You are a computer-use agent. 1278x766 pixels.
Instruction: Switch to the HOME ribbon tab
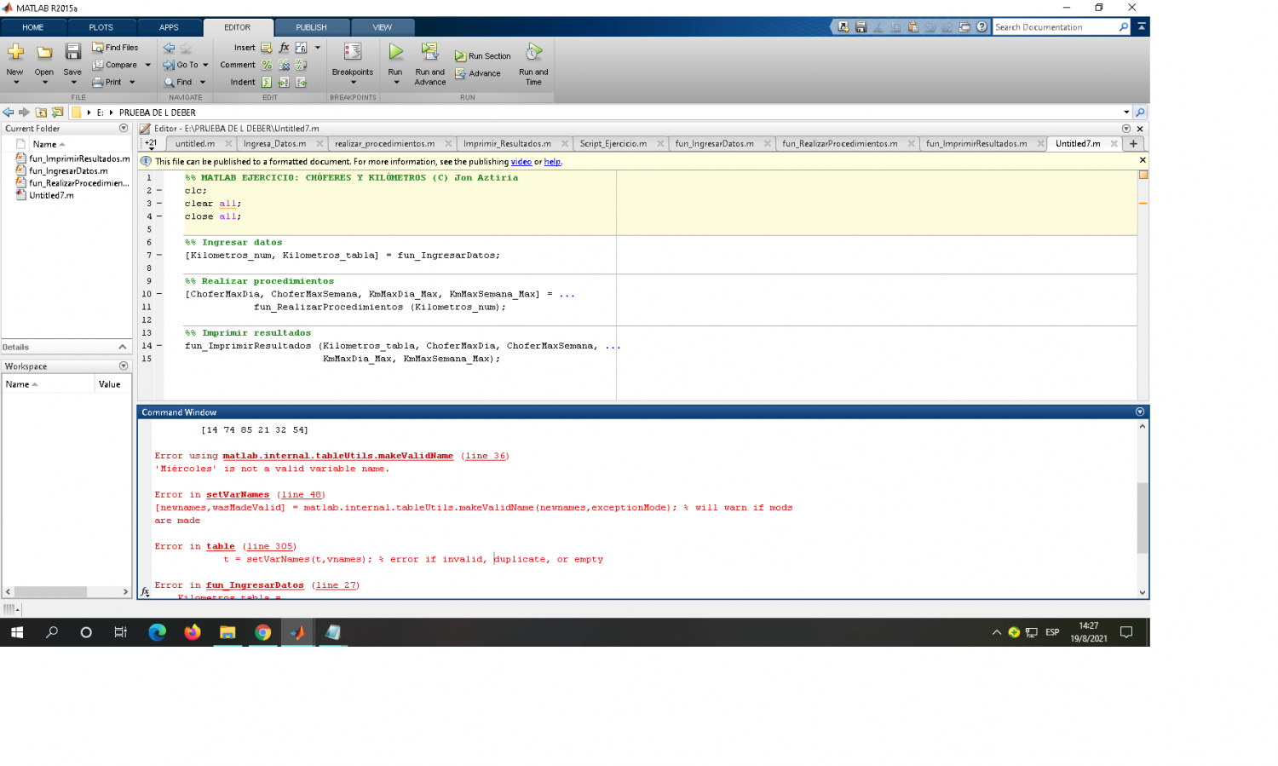click(33, 27)
